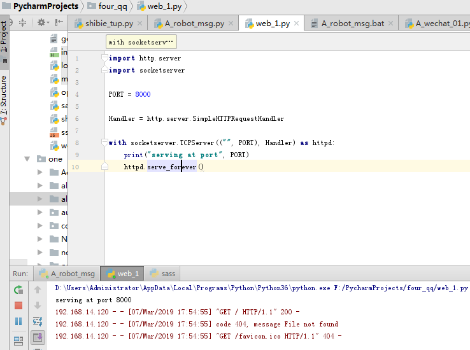Screen dimensions: 470x350
Task: Close the A_robot_msg.py tab
Action: (x=231, y=24)
